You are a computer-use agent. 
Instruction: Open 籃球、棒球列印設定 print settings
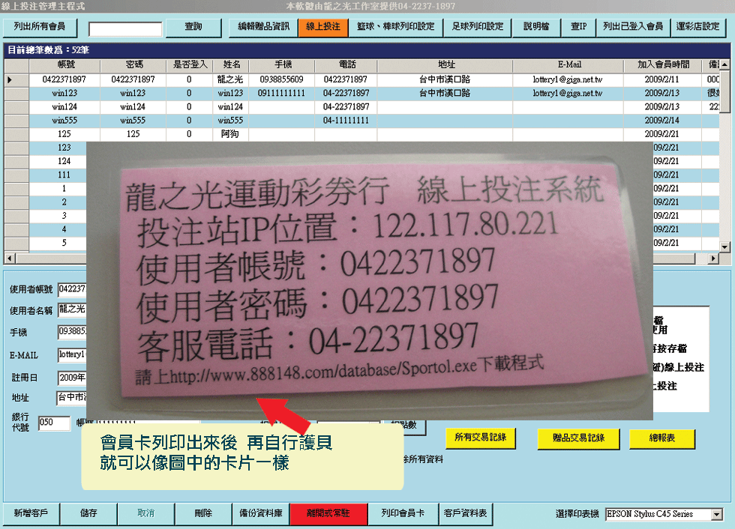pos(396,27)
